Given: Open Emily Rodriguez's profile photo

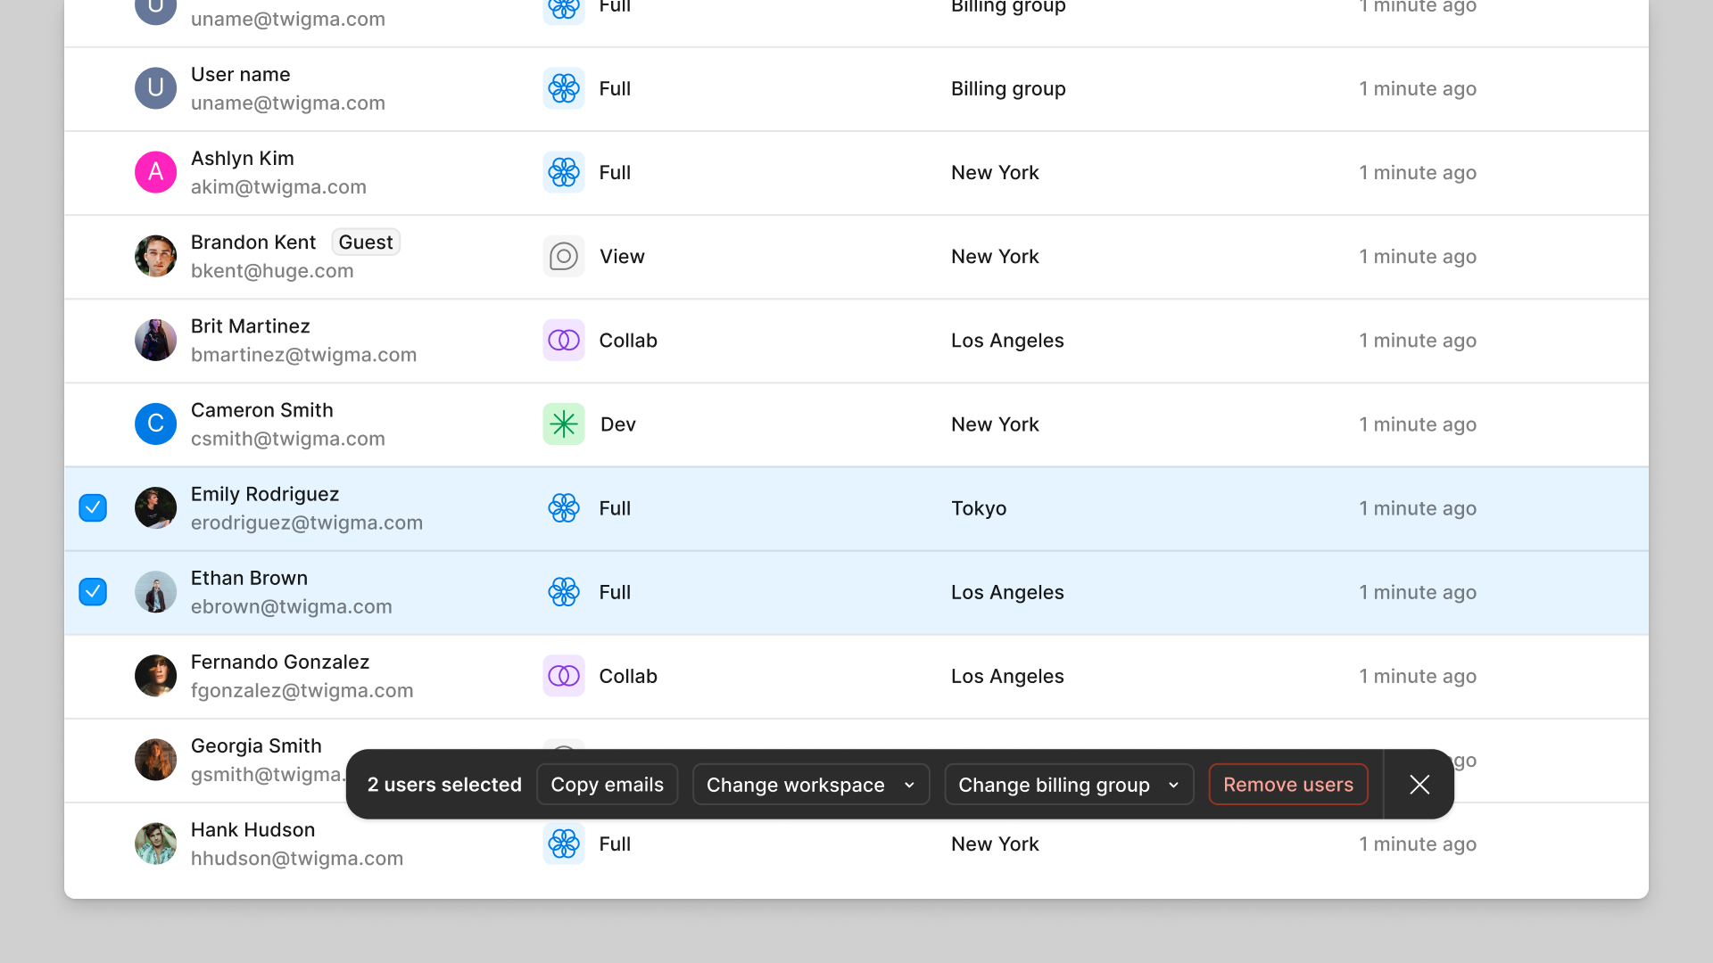Looking at the screenshot, I should pyautogui.click(x=155, y=508).
